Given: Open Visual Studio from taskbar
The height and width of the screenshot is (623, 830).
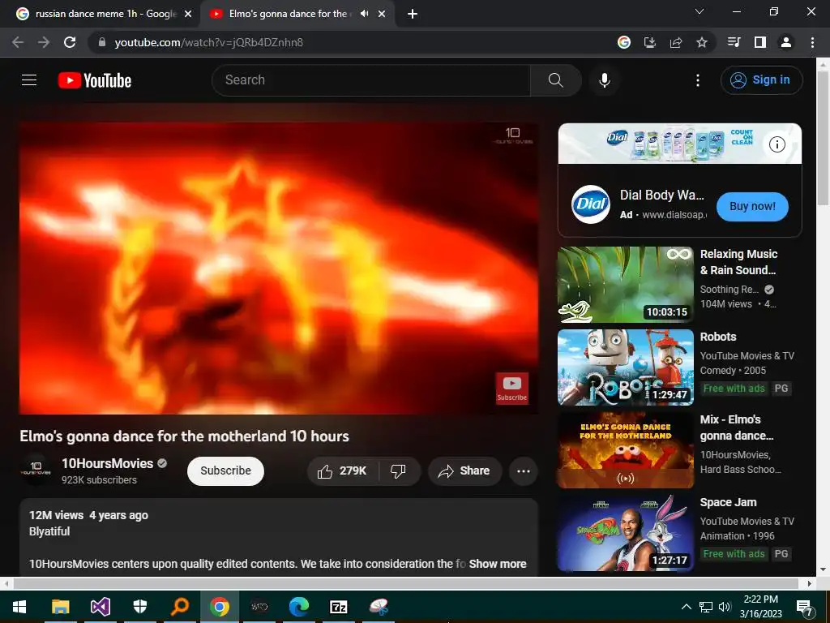Looking at the screenshot, I should [100, 607].
